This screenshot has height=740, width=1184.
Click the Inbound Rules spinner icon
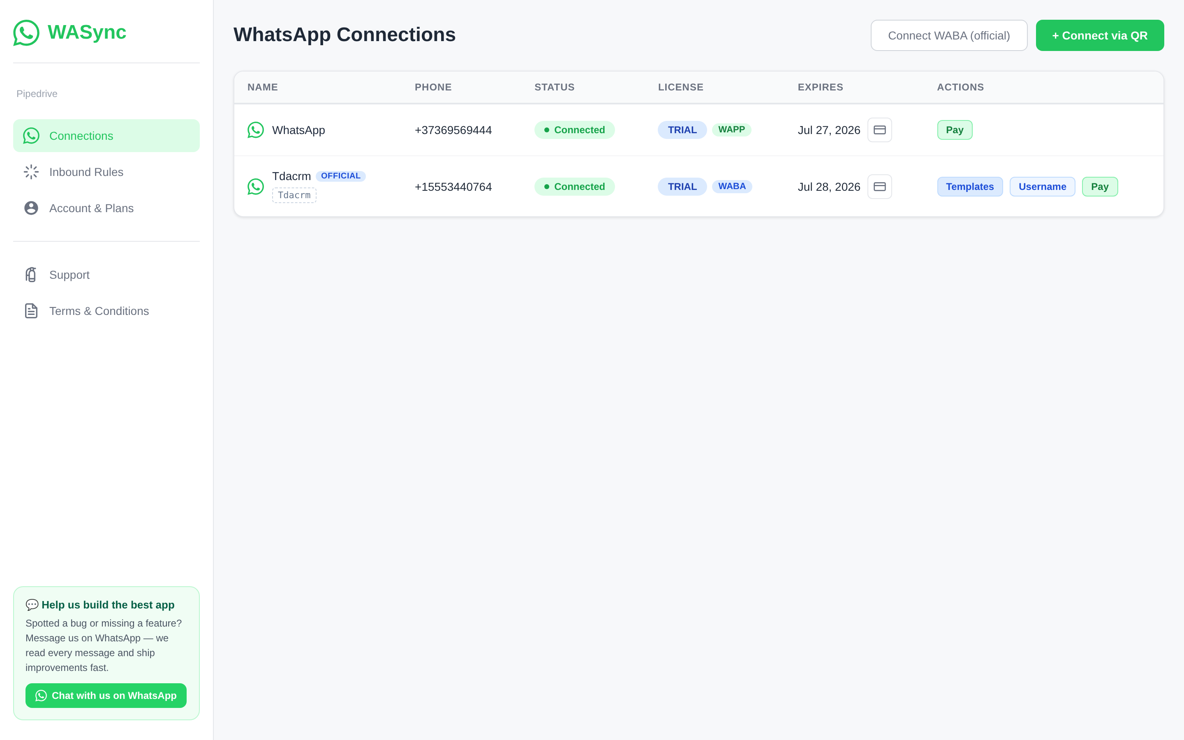[31, 172]
